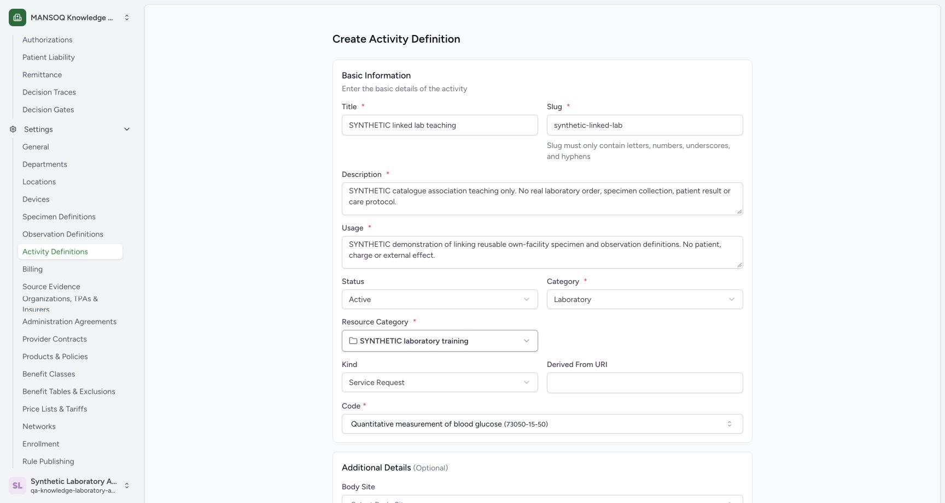945x503 pixels.
Task: Open Decision Gates
Action: (x=70, y=110)
